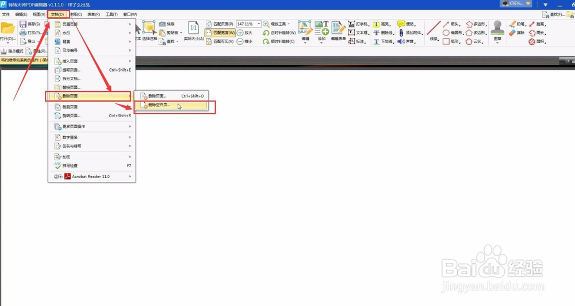The image size is (575, 306).
Task: Click the 放大 zoom in icon
Action: pos(240,33)
